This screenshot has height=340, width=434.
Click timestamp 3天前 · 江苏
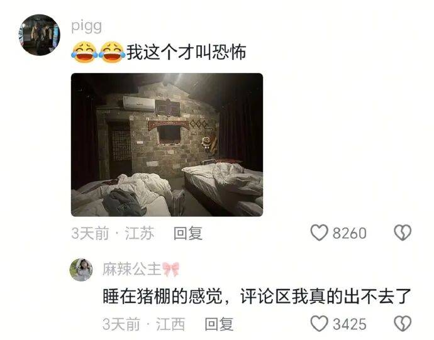pos(113,233)
